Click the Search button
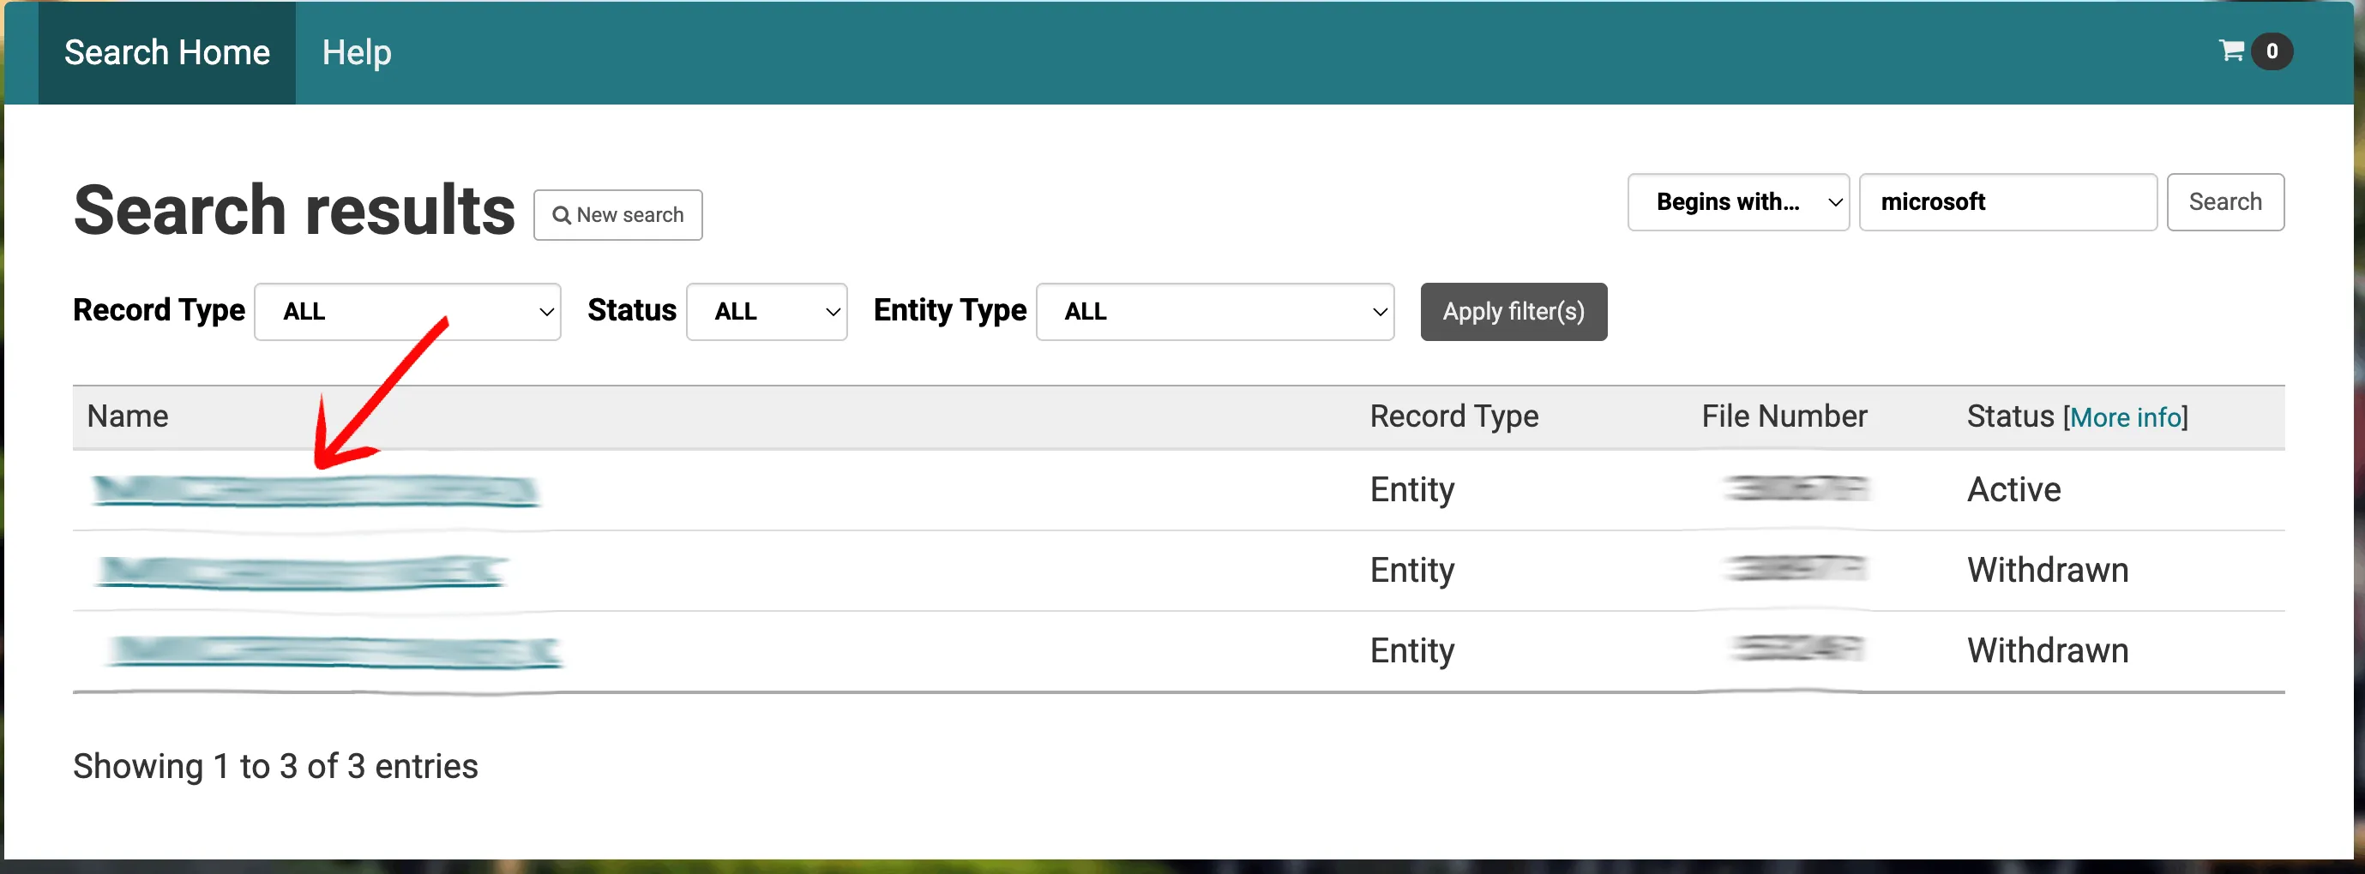 point(2224,201)
